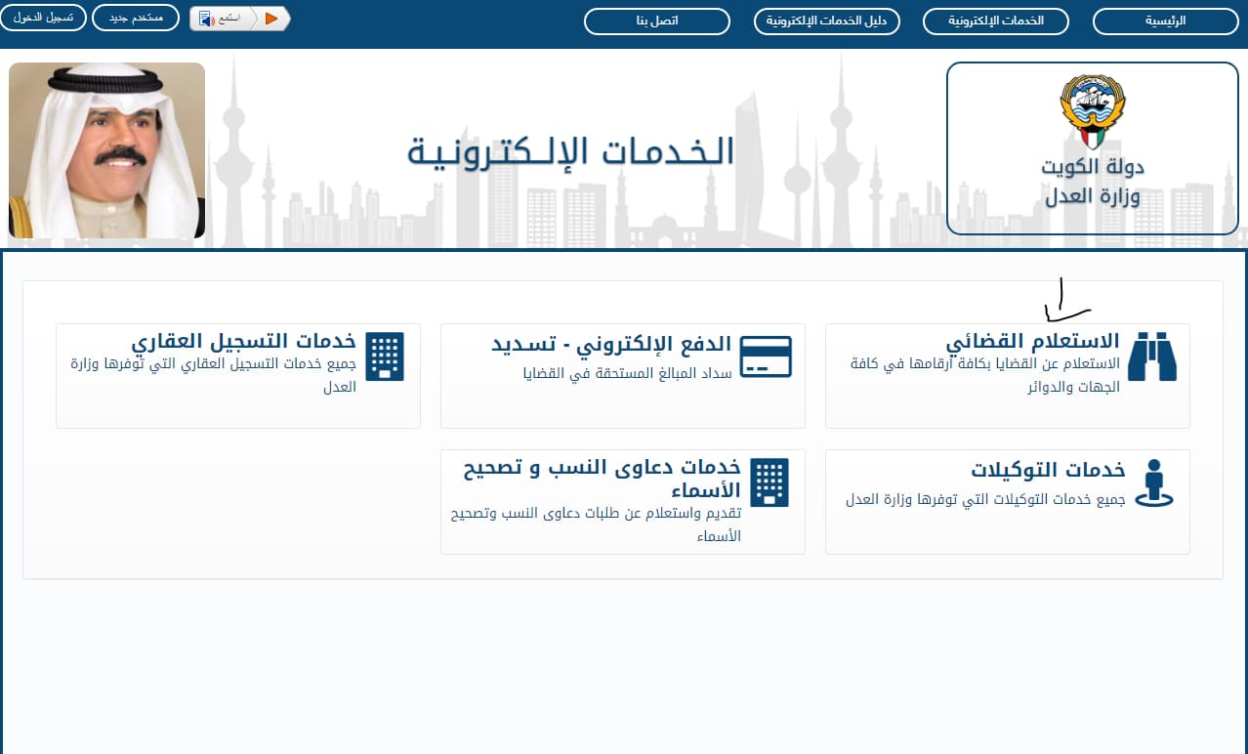Click description starting 'تقديم واستعلام عن طلبات دعاوى النسب'

tap(596, 524)
